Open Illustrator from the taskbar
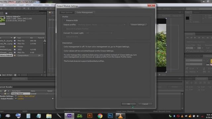 pos(90,116)
